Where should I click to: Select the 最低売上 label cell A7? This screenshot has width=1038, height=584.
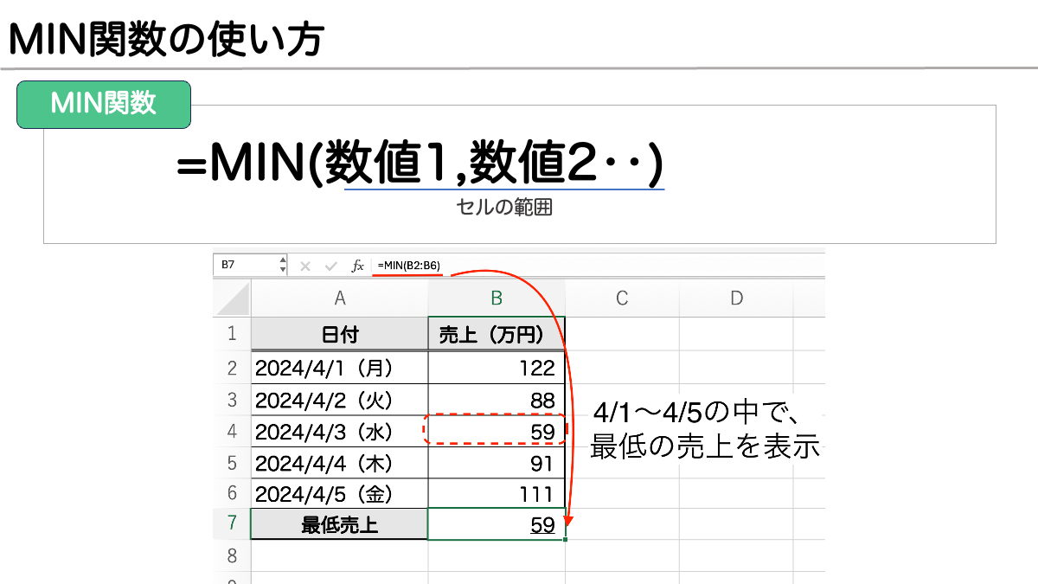tap(338, 523)
